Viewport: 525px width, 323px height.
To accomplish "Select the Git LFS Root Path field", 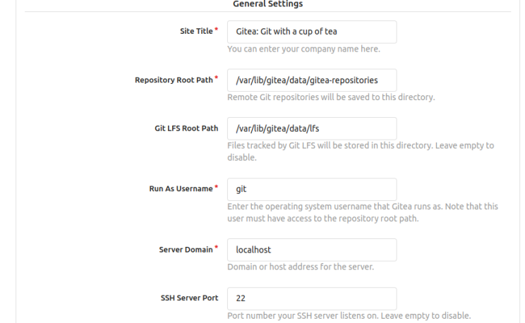I will pos(311,128).
